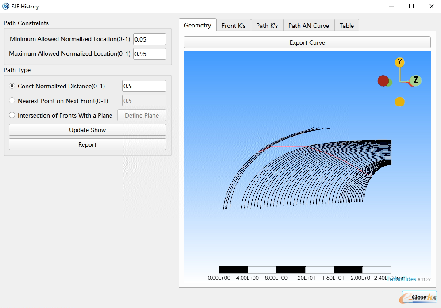441x308 pixels.
Task: Click the Maximum Allowed Normalized Location field
Action: tap(150, 53)
